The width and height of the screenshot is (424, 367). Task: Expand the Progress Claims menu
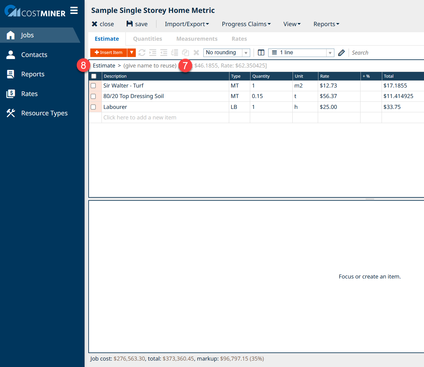click(246, 24)
